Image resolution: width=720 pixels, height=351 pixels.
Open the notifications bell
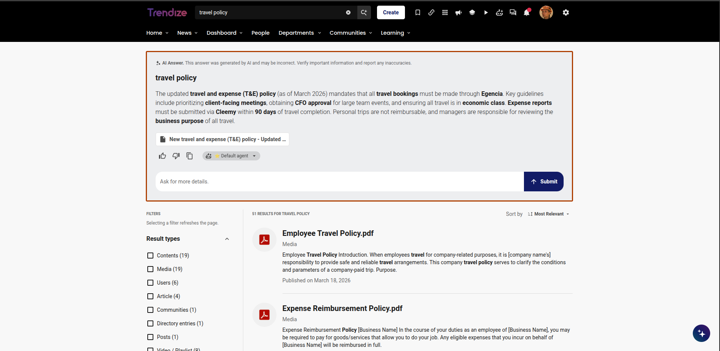pyautogui.click(x=527, y=12)
